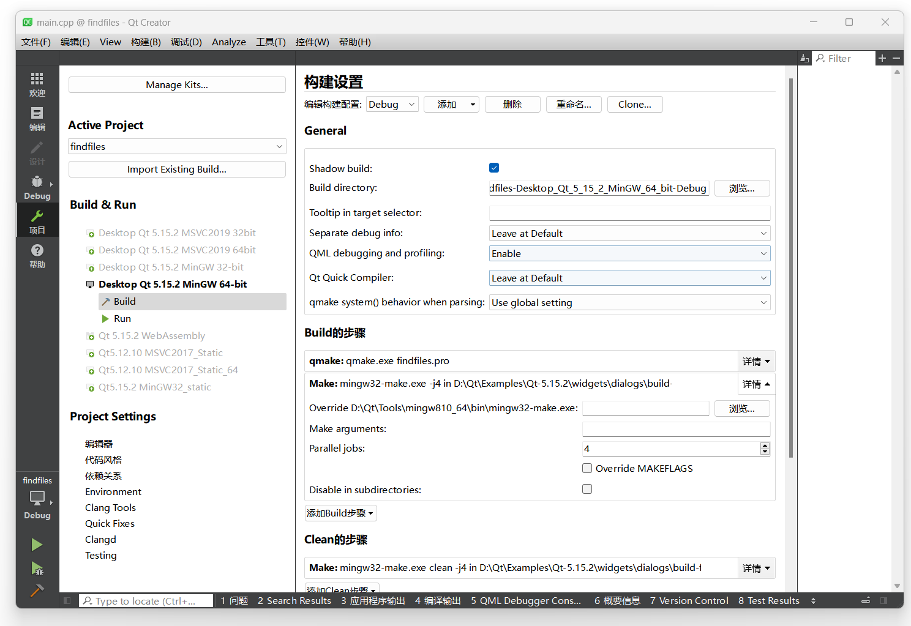The image size is (911, 626).
Task: Open Qt Quick Compiler dropdown
Action: [x=629, y=278]
